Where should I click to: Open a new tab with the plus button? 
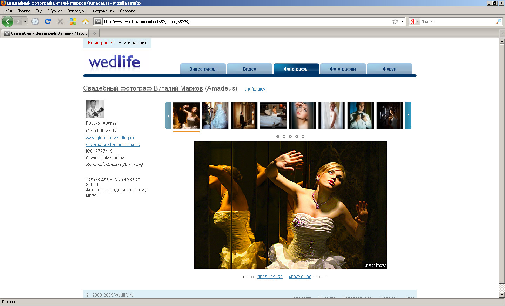94,33
